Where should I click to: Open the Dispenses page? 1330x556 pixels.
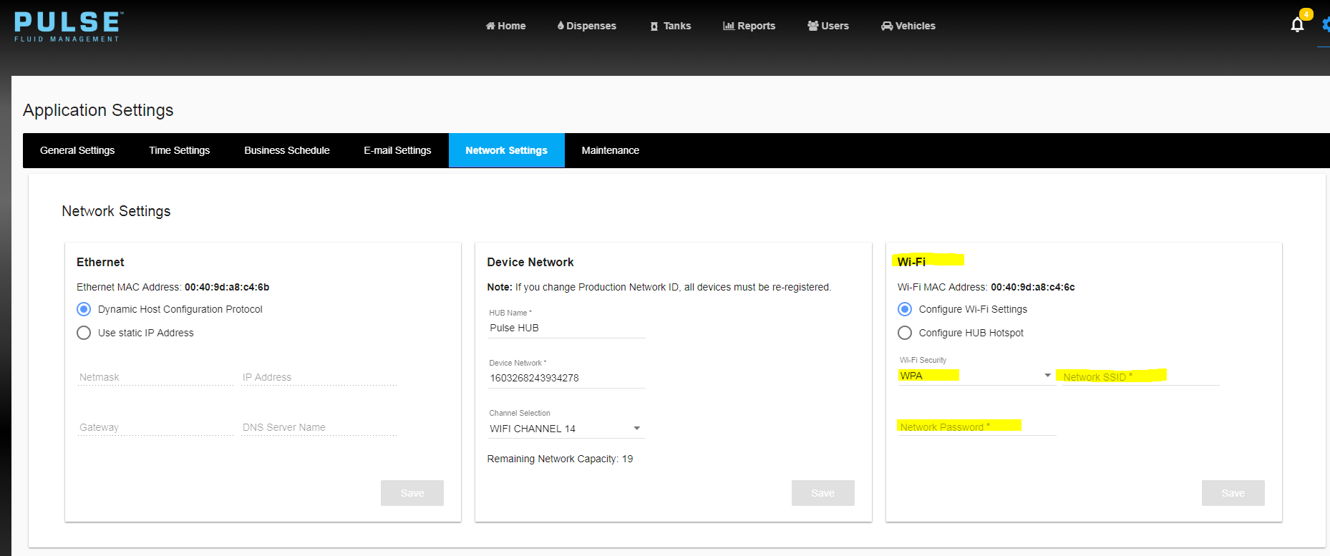click(586, 26)
